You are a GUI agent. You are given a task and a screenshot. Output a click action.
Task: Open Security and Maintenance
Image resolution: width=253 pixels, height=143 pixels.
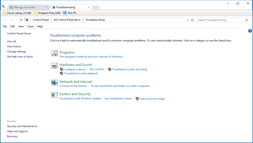pos(22,126)
